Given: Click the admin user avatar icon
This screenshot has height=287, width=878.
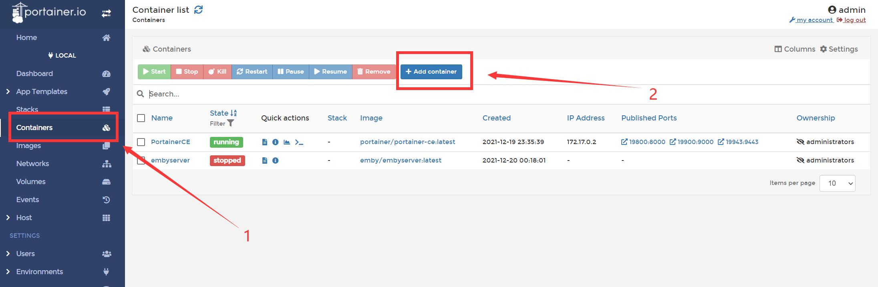Looking at the screenshot, I should pyautogui.click(x=832, y=10).
